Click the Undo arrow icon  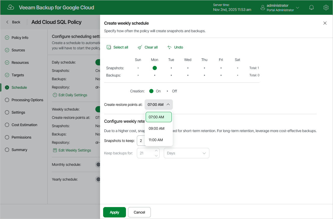[x=169, y=47]
